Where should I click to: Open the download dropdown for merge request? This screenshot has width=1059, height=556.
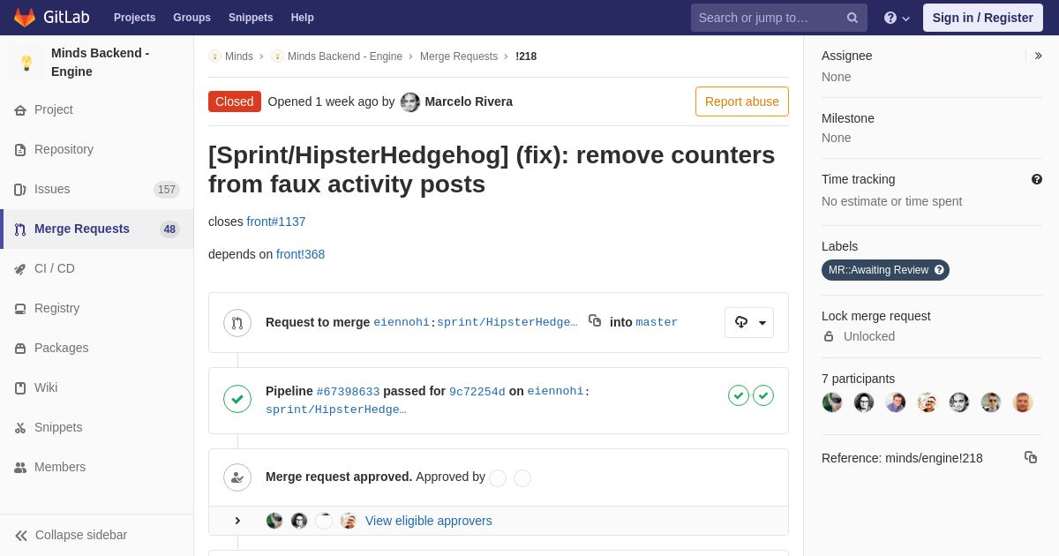[749, 322]
